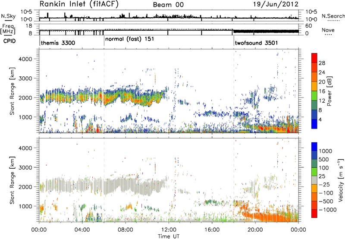This screenshot has height=239, width=345.
Task: Click the '20:00' time axis tick label
Action: click(x=255, y=230)
